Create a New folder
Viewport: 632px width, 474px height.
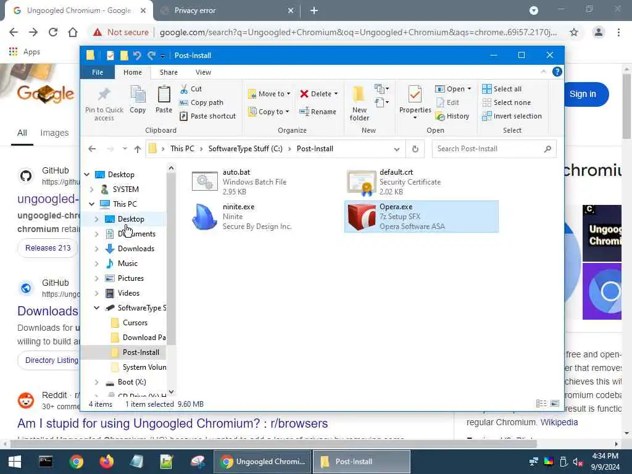[359, 103]
